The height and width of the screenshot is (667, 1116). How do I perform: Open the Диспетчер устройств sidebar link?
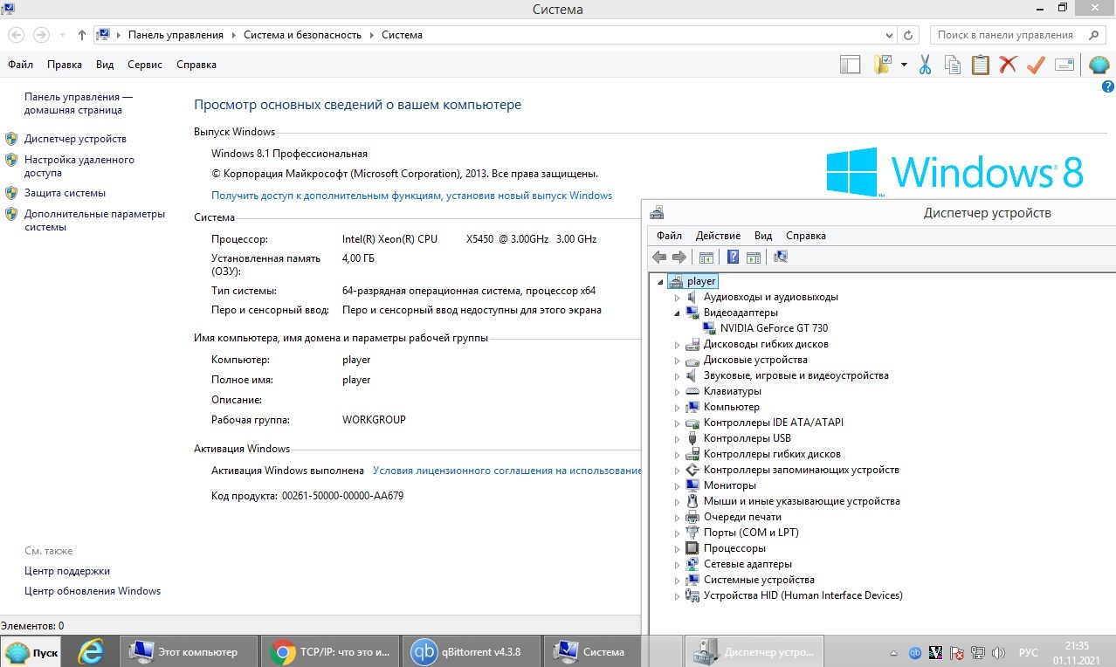pos(75,139)
